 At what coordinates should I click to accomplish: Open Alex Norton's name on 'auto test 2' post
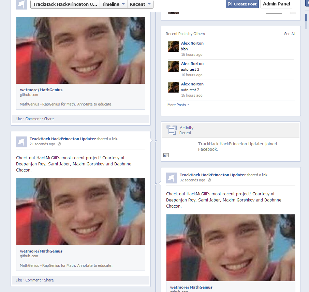192,84
